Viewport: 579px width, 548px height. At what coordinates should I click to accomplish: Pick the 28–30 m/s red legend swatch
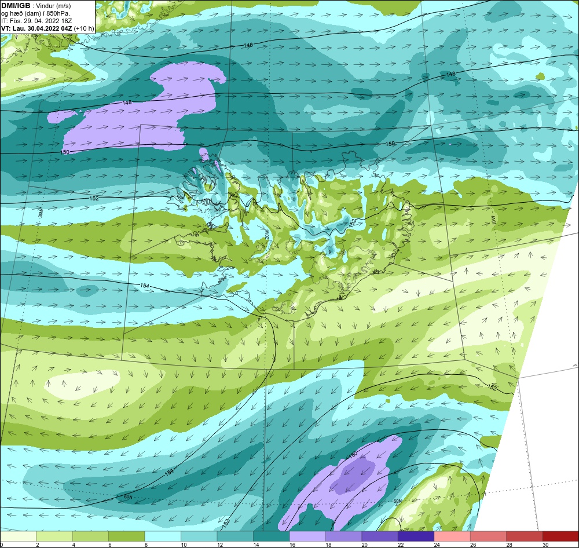(525, 536)
